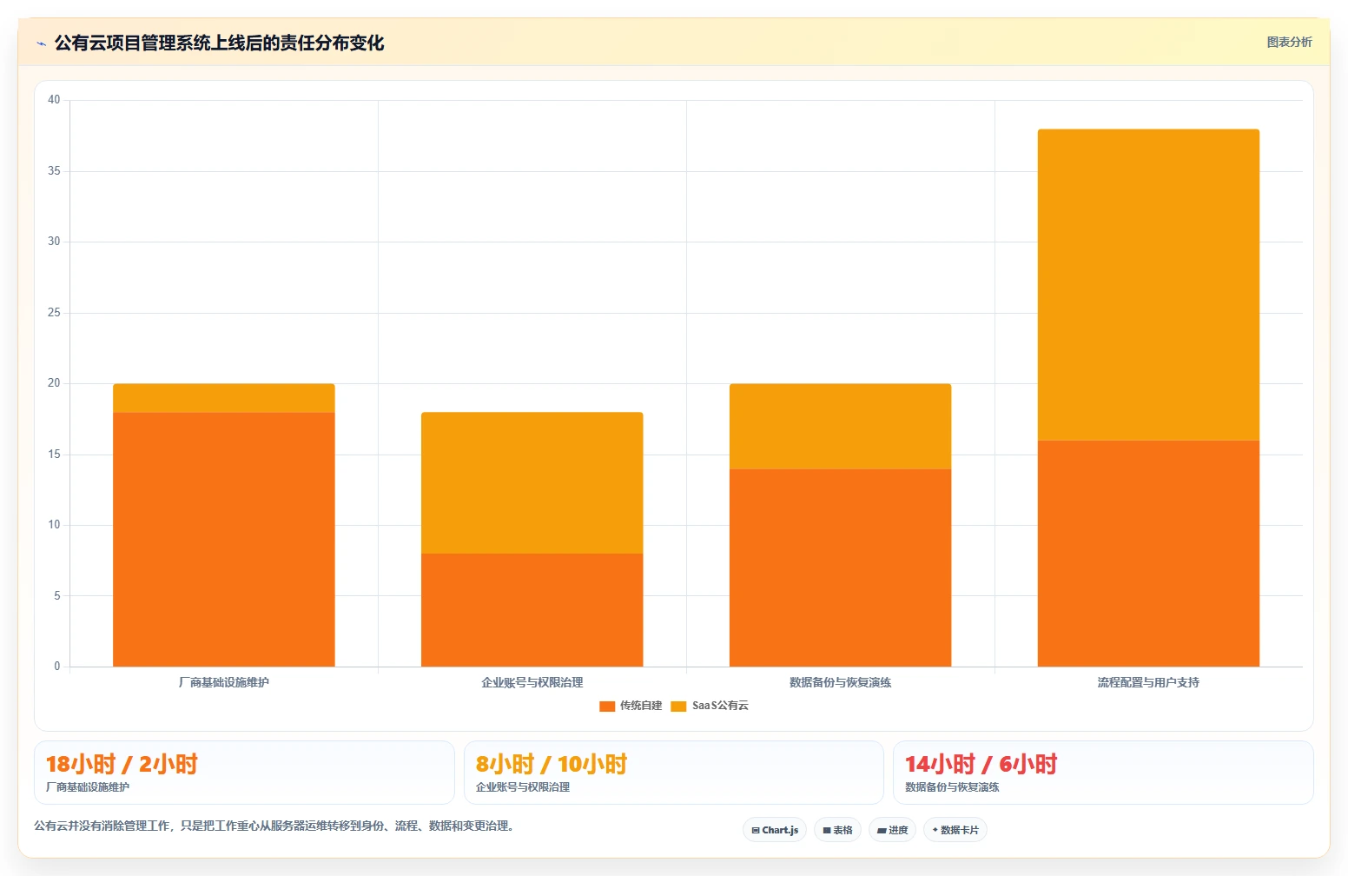Click the 传统自建 bar for 企业账号与权限治理
The image size is (1348, 876).
(532, 610)
